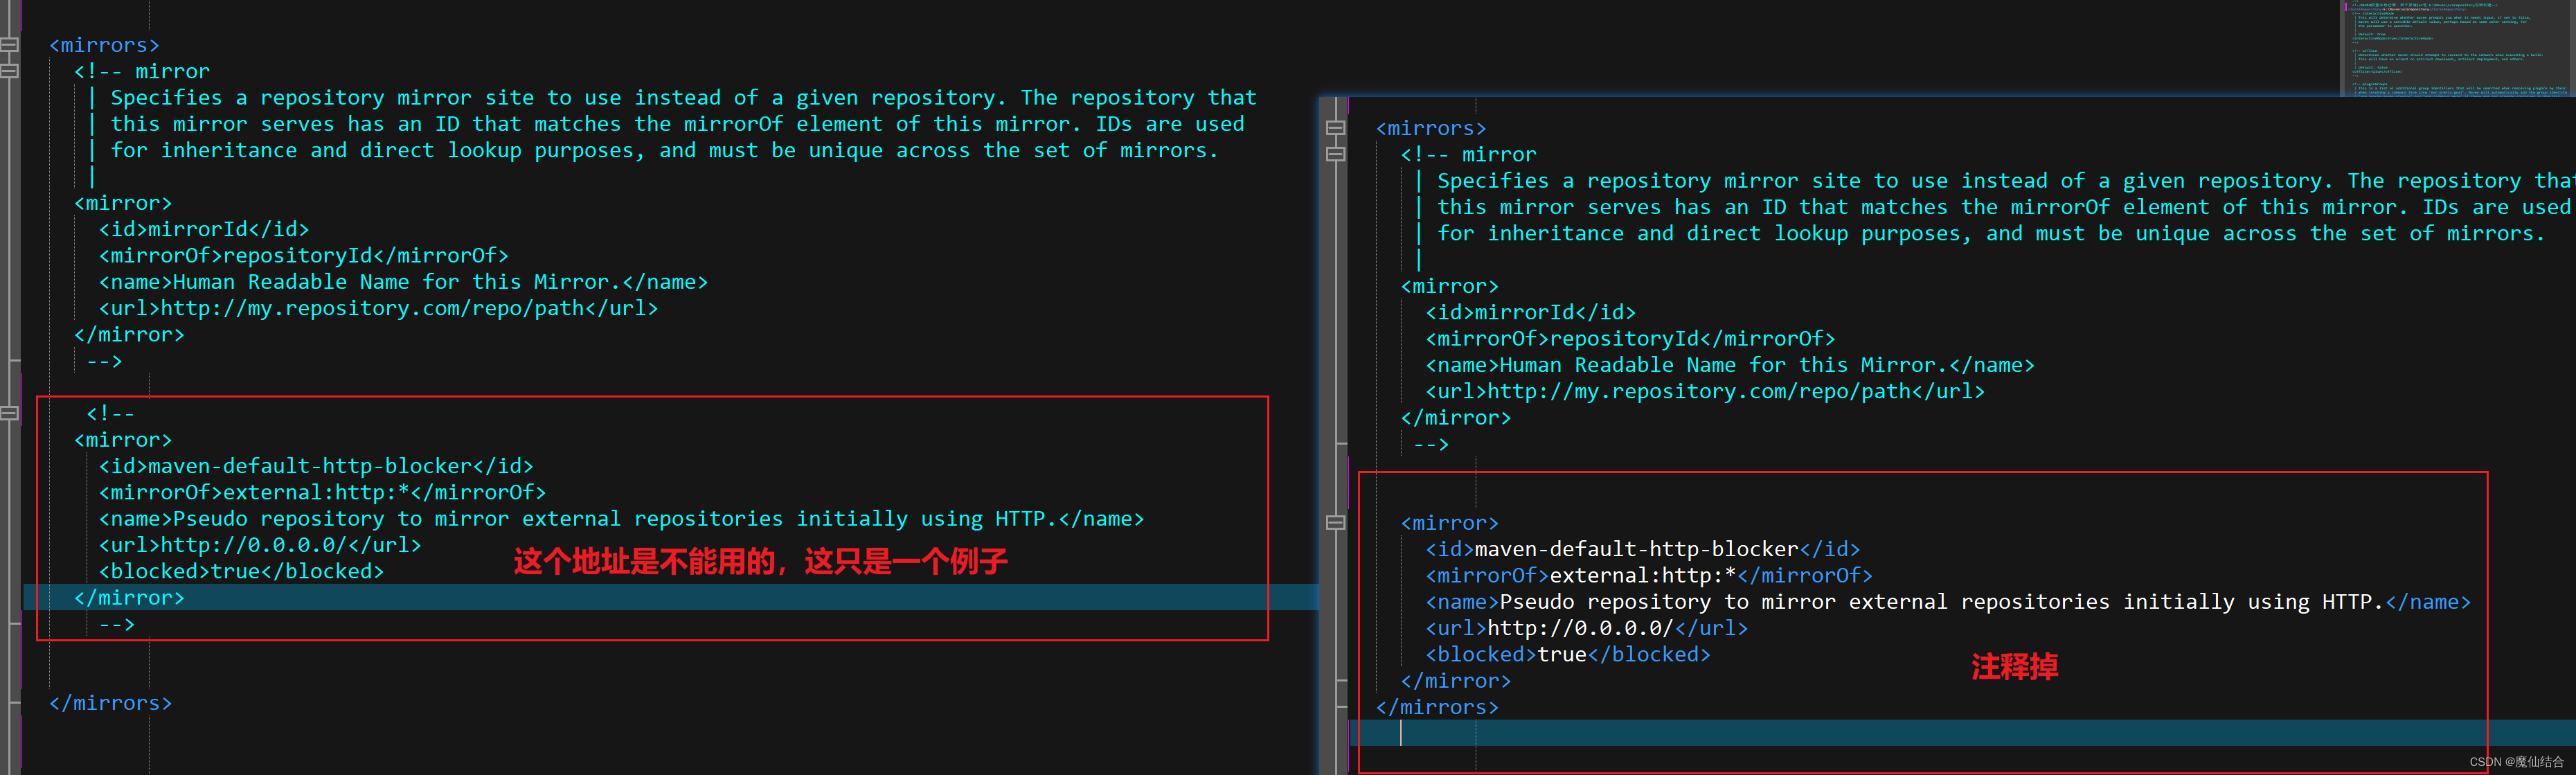2576x775 pixels.
Task: Click the <id>mirrorId</id> line in left editor
Action: tap(204, 229)
